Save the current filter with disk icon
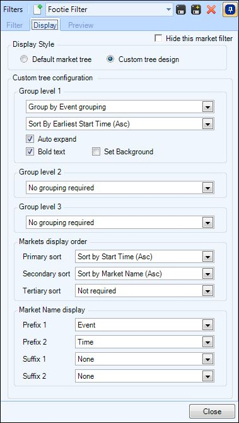Image resolution: width=239 pixels, height=423 pixels. click(181, 10)
